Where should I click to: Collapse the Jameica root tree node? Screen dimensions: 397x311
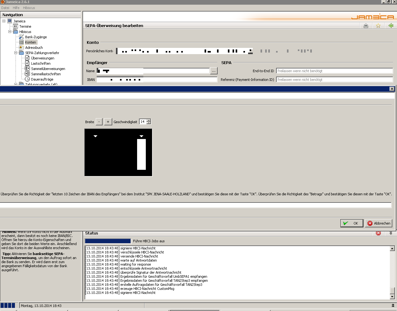[4, 21]
